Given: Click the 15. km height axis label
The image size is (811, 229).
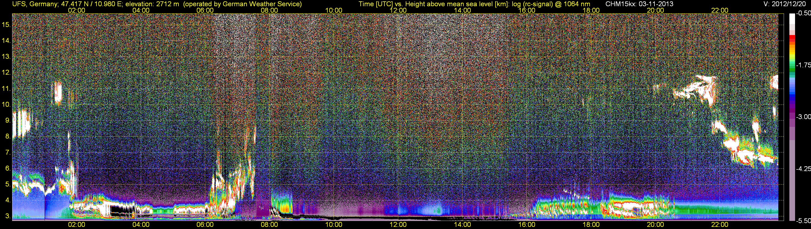Looking at the screenshot, I should [x=6, y=25].
